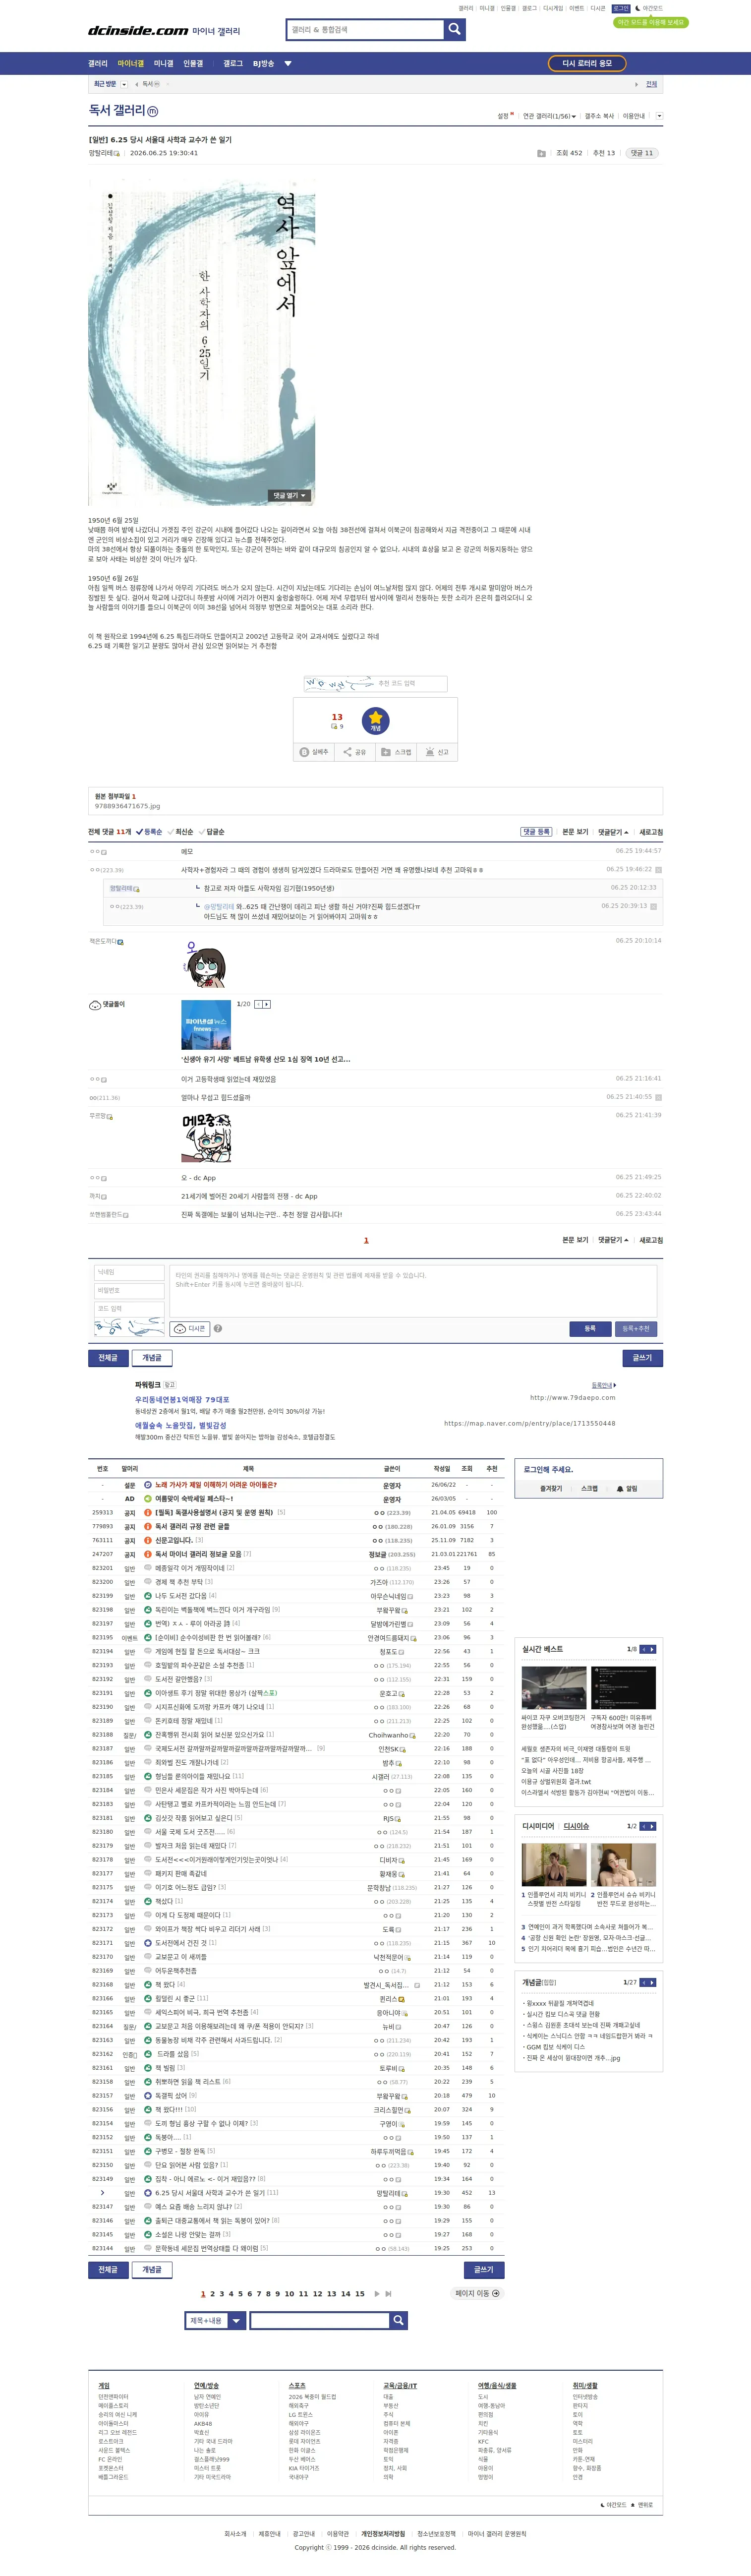Image resolution: width=751 pixels, height=2576 pixels.
Task: Click the dcinside.com logo
Action: point(138,31)
